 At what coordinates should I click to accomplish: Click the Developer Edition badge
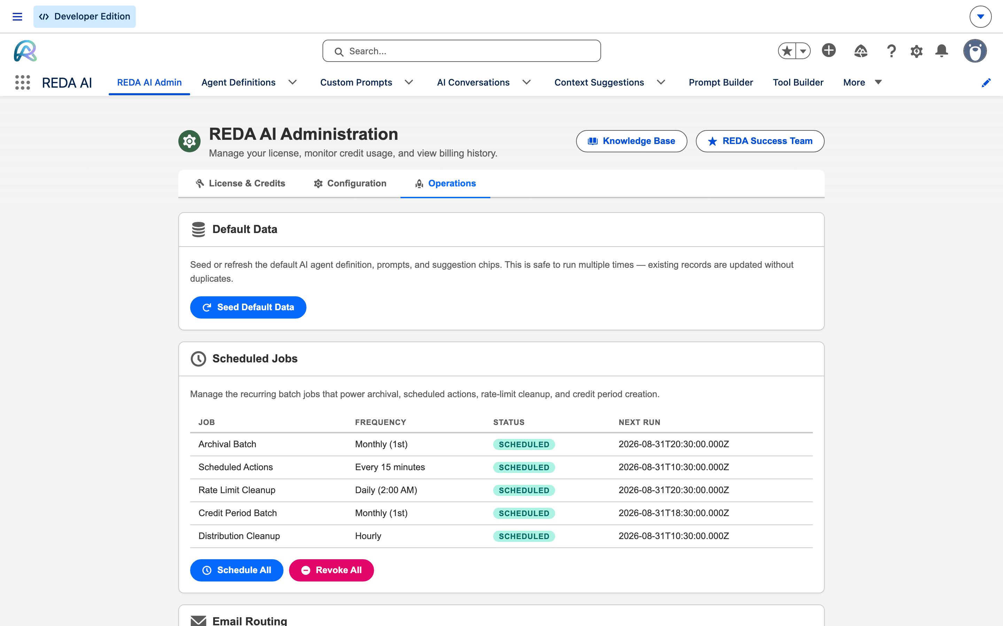tap(85, 17)
